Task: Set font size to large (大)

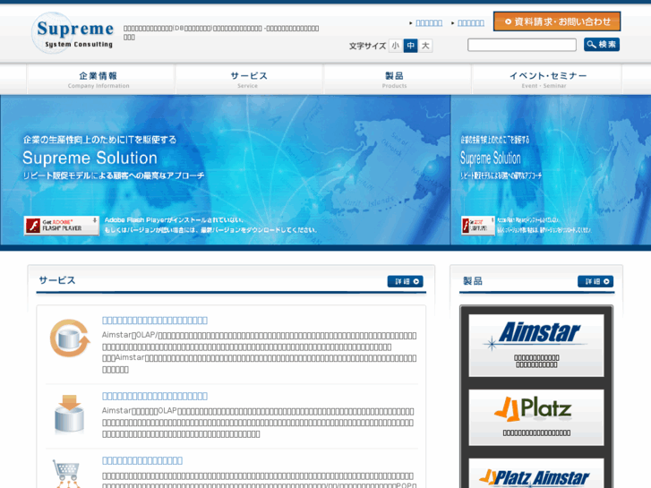Action: [x=425, y=46]
